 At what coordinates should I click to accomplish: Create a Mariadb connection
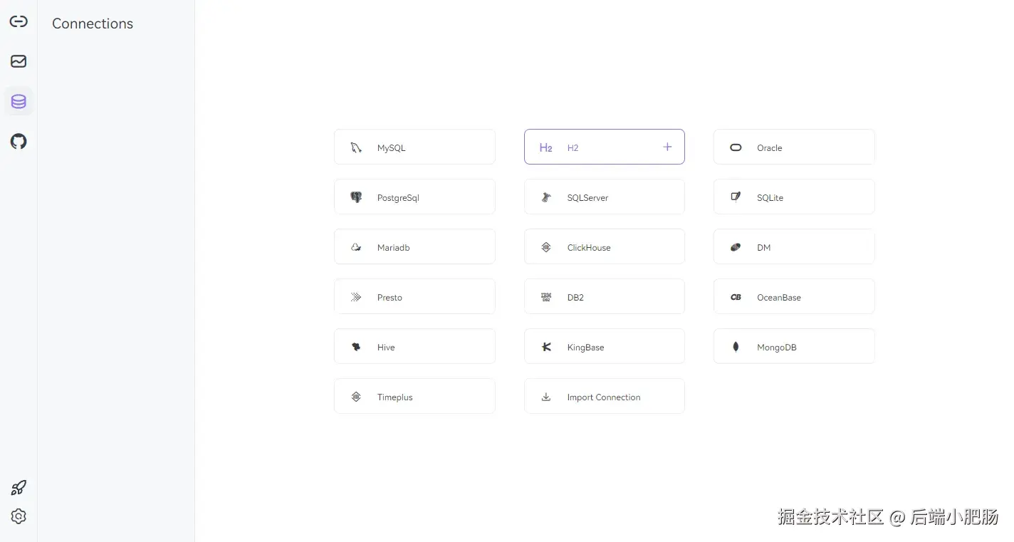tap(414, 246)
